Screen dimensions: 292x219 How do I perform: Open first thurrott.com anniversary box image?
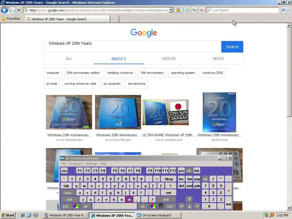coord(69,112)
